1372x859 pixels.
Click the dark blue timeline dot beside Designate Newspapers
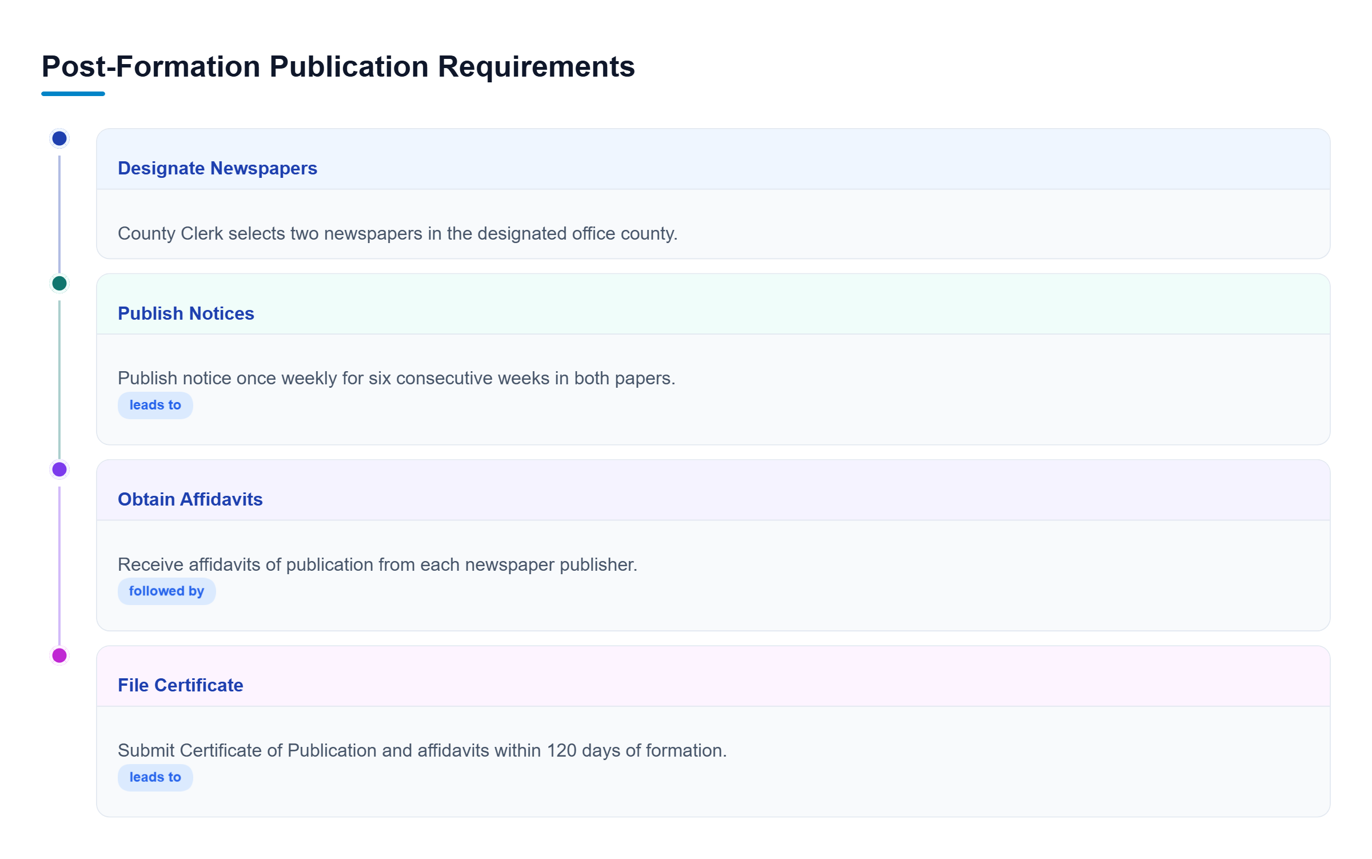coord(59,138)
